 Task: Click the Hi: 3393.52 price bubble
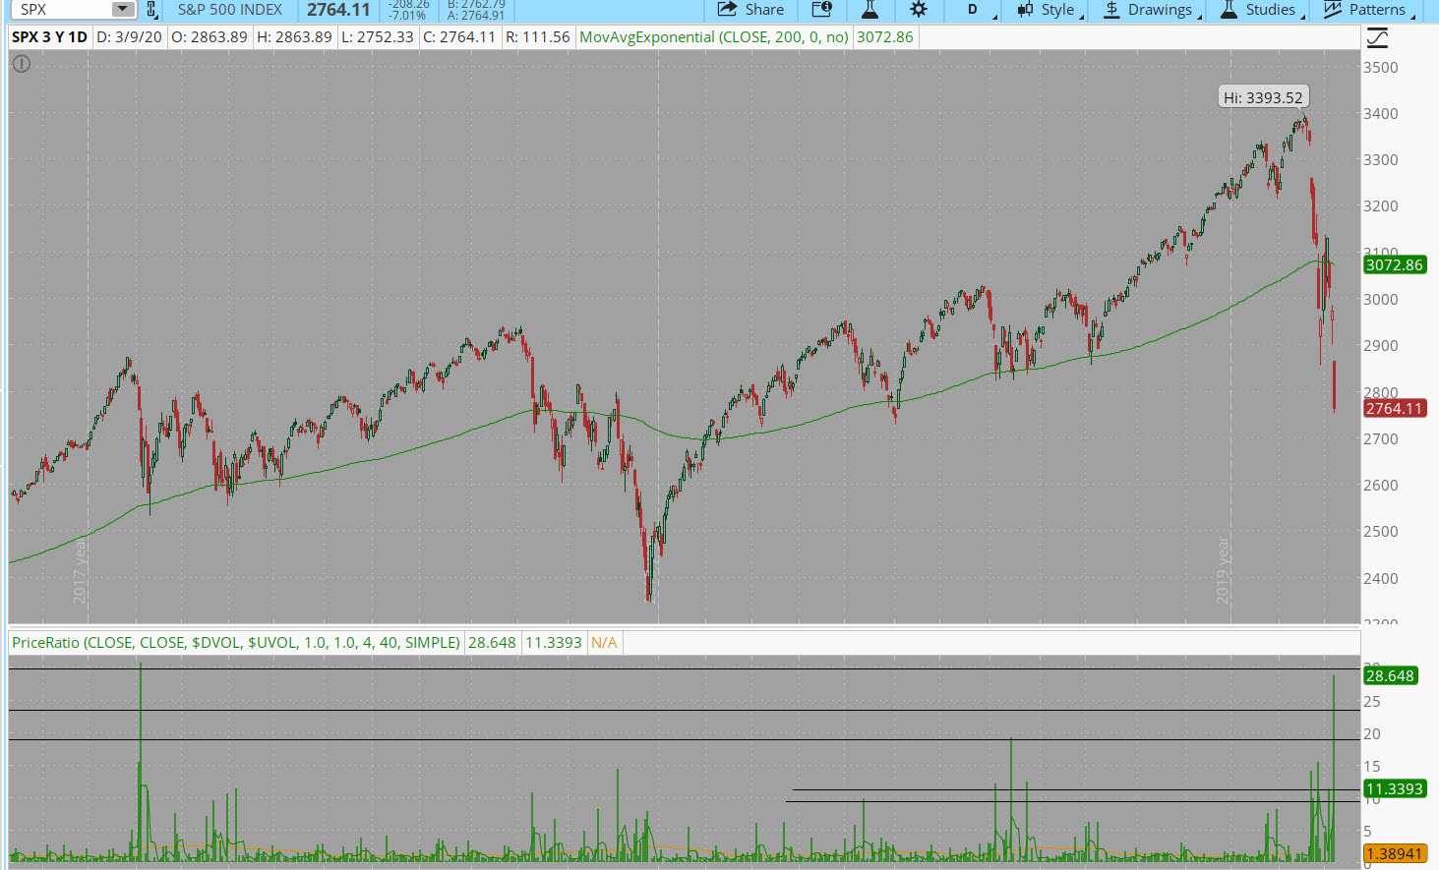pyautogui.click(x=1263, y=97)
